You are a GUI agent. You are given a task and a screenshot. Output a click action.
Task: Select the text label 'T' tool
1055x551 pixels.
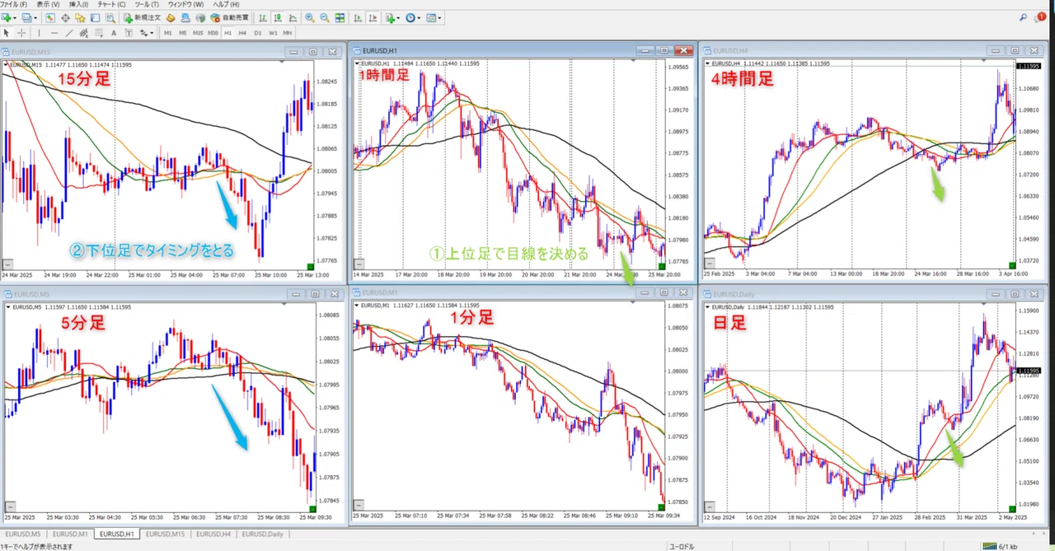tap(129, 33)
